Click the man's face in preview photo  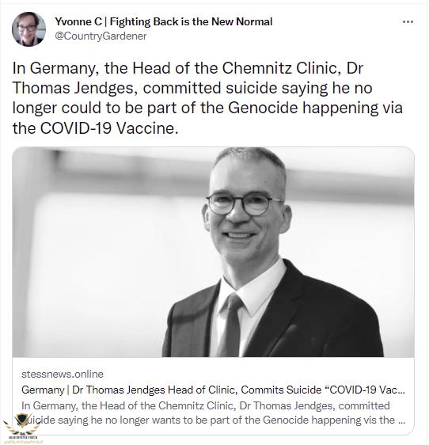(245, 210)
